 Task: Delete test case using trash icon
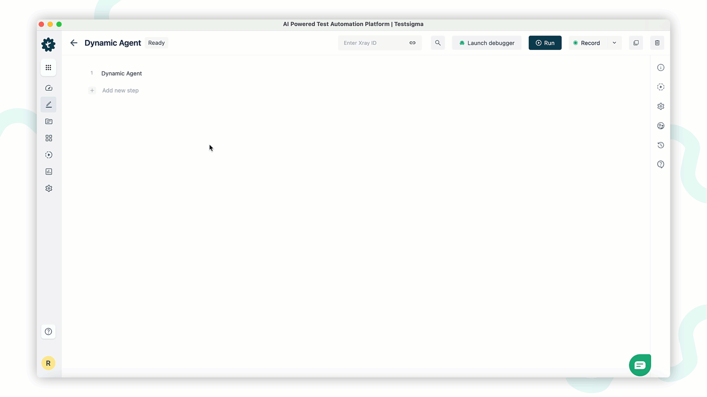pos(657,43)
